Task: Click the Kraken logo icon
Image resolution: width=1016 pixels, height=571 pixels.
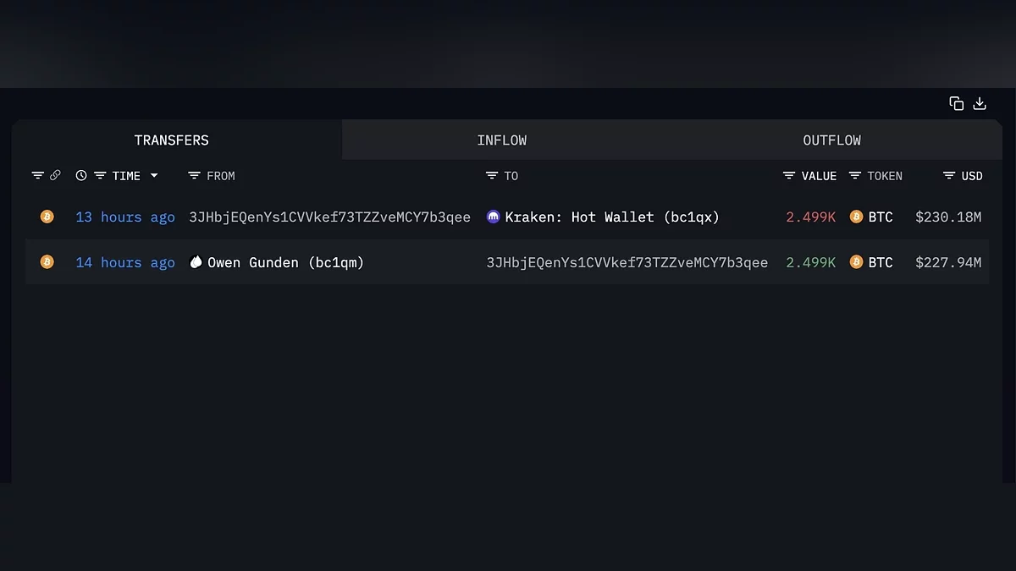Action: [x=494, y=217]
